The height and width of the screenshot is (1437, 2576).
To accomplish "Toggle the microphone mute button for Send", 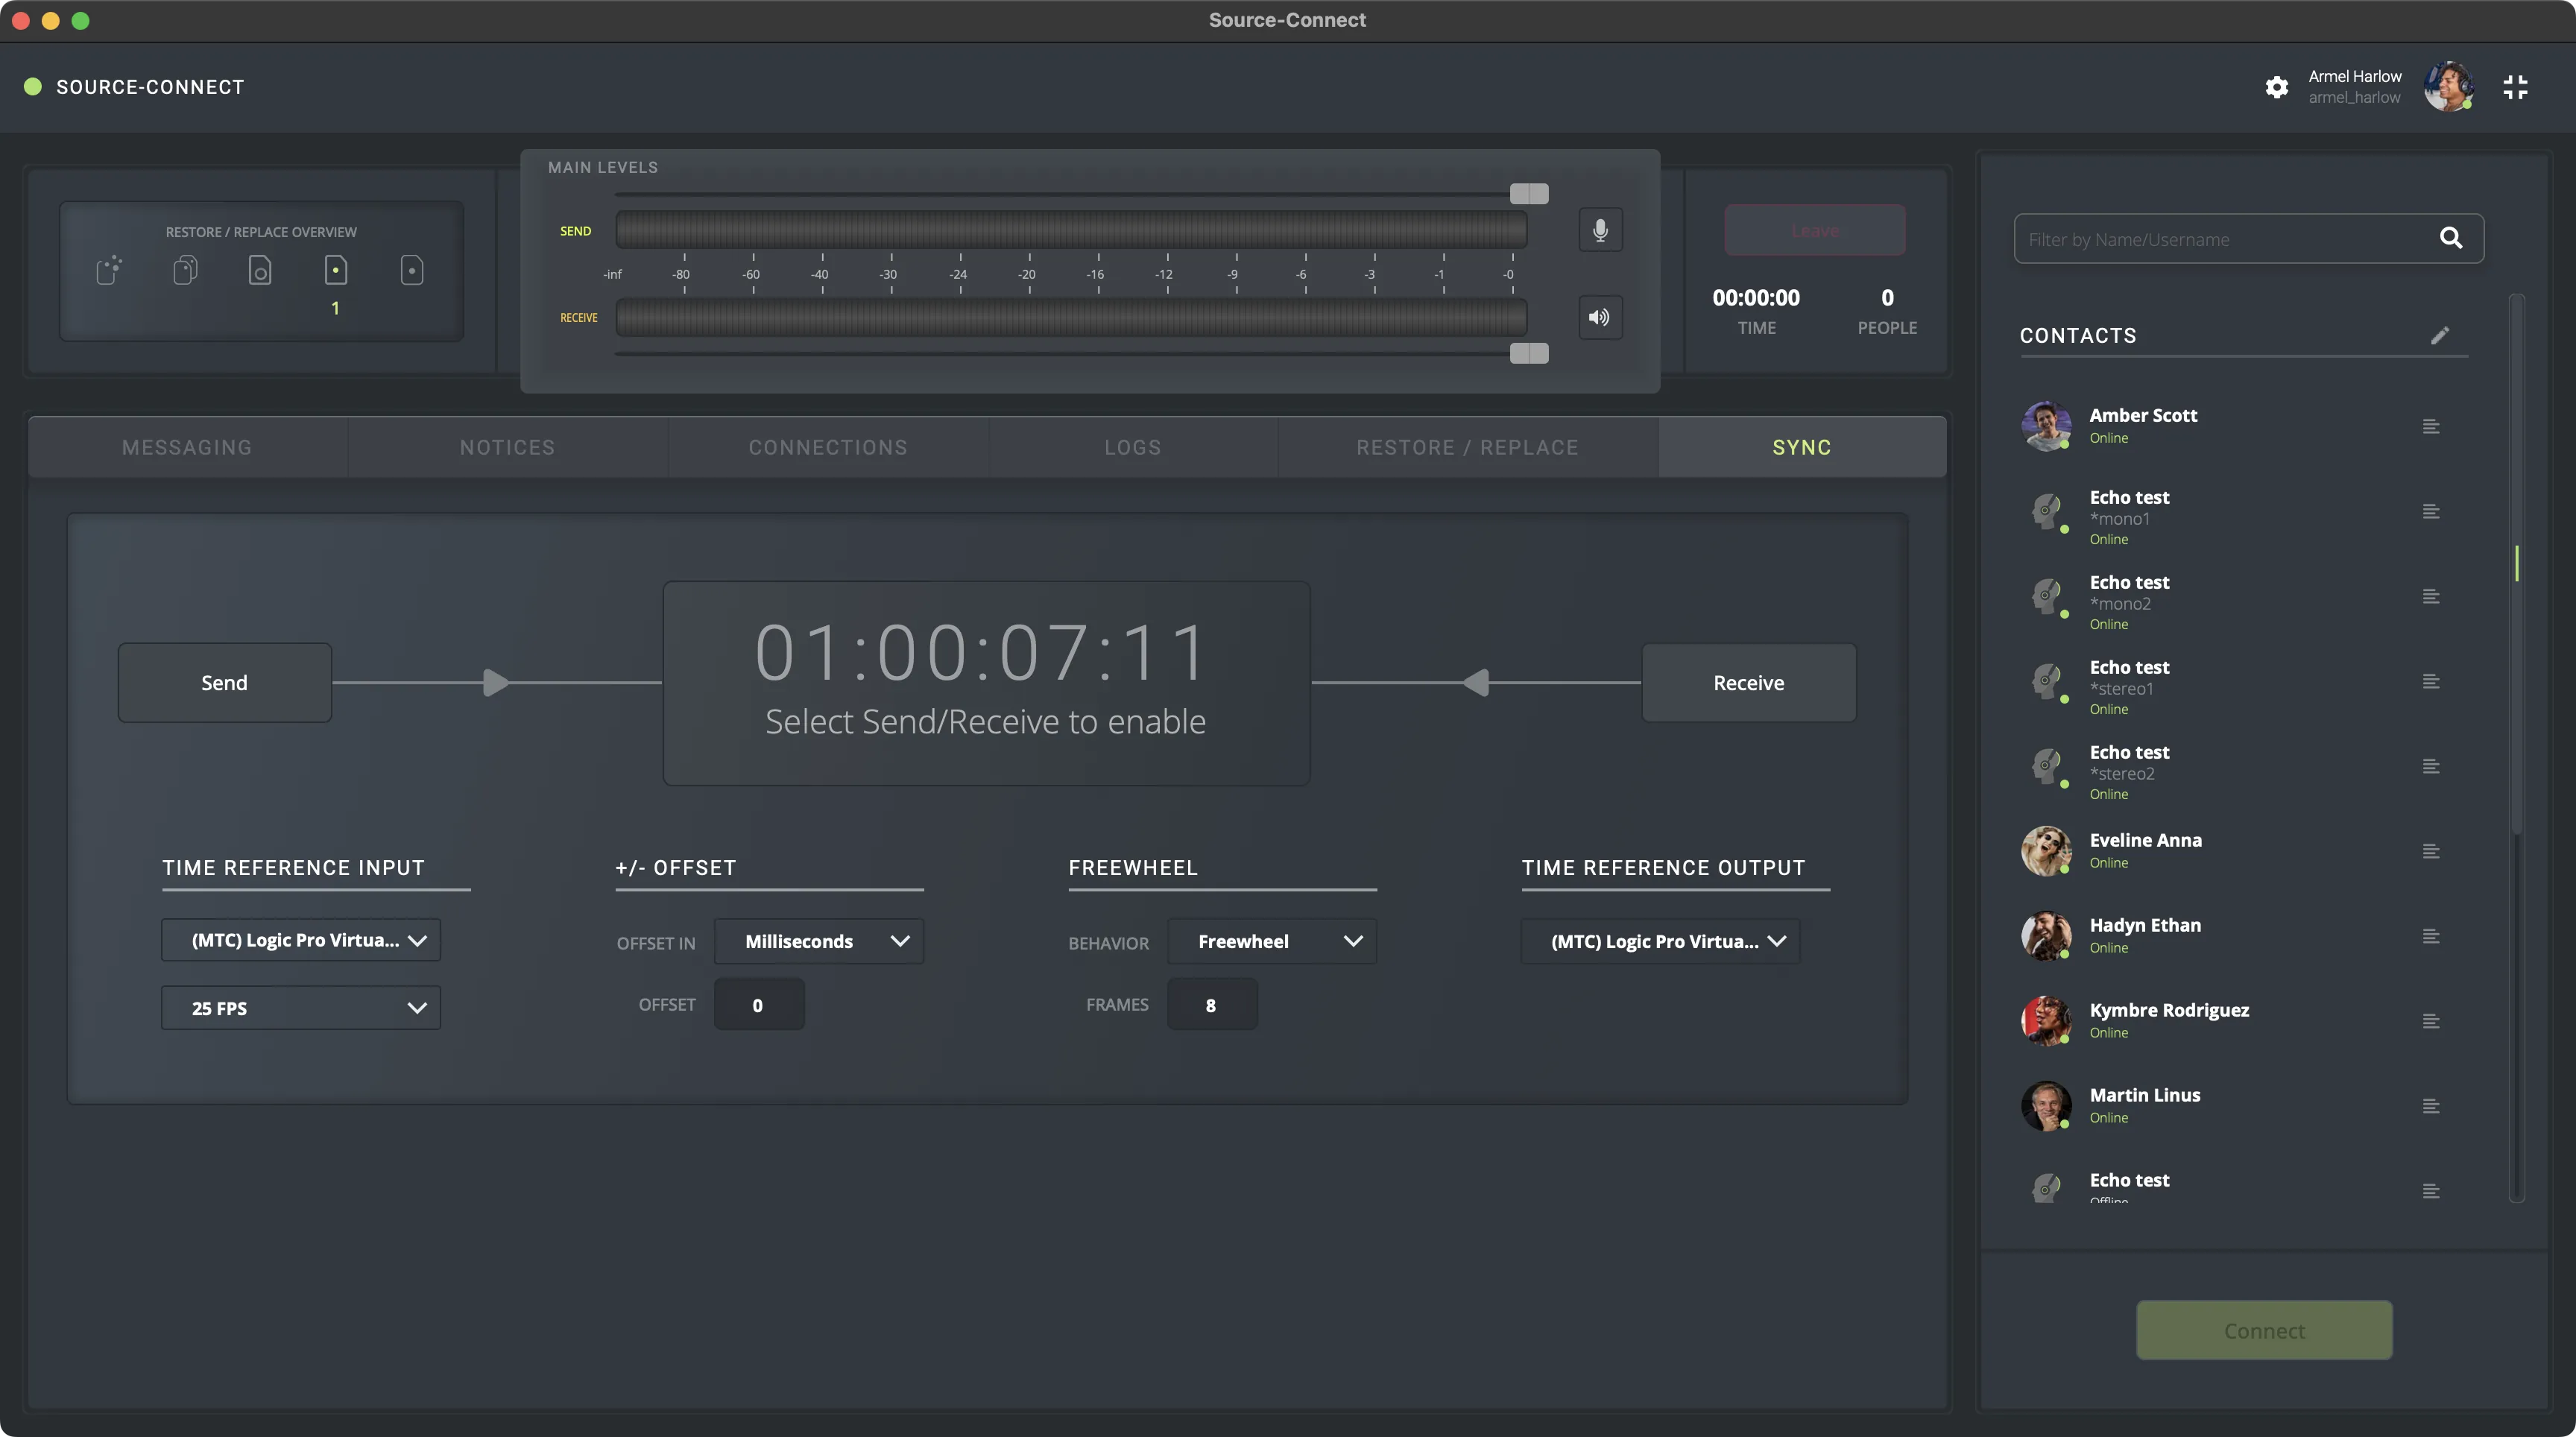I will (x=1600, y=230).
